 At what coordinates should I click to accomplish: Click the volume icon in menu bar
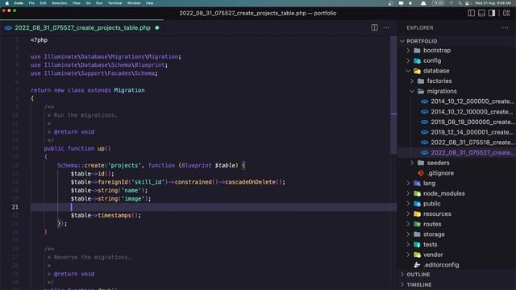[x=410, y=3]
